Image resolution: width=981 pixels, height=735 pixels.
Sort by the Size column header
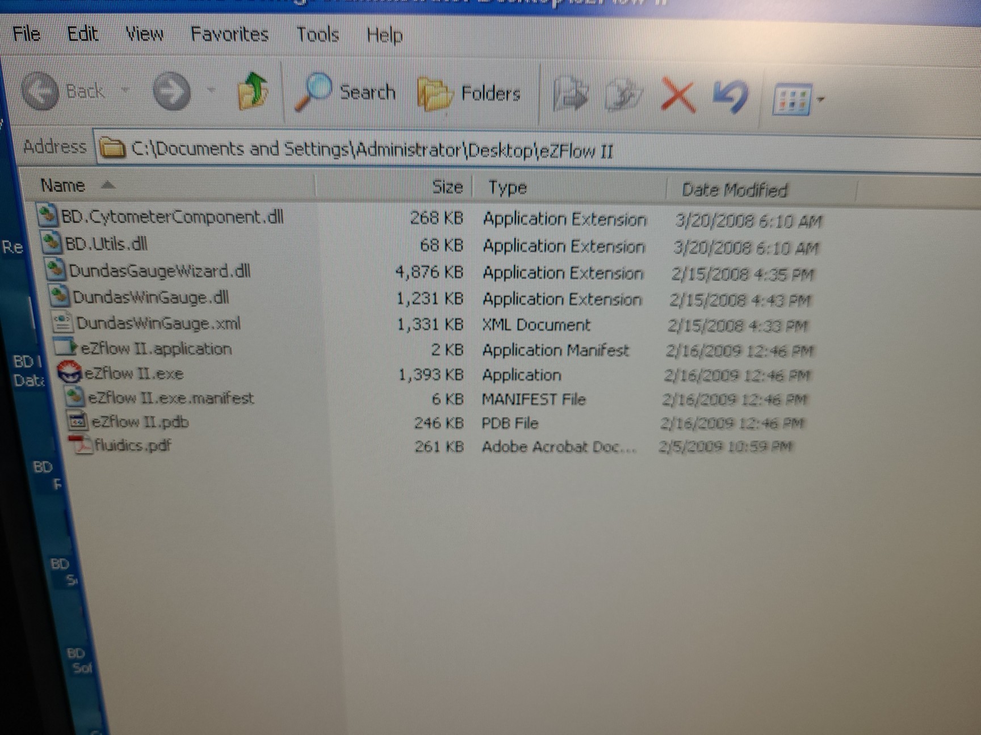click(447, 187)
